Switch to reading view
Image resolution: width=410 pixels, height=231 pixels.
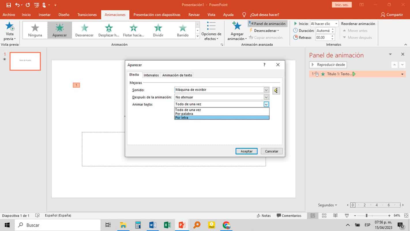coord(335,216)
